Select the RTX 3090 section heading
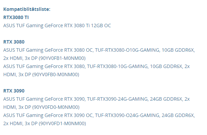Screen dimensions: 207x135 [14, 91]
